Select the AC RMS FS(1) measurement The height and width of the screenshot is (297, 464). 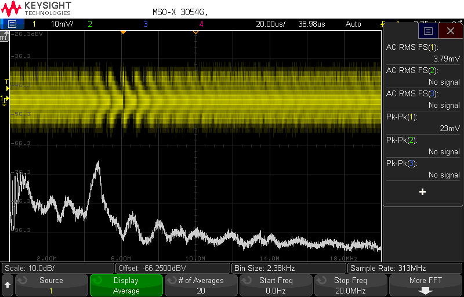(423, 53)
